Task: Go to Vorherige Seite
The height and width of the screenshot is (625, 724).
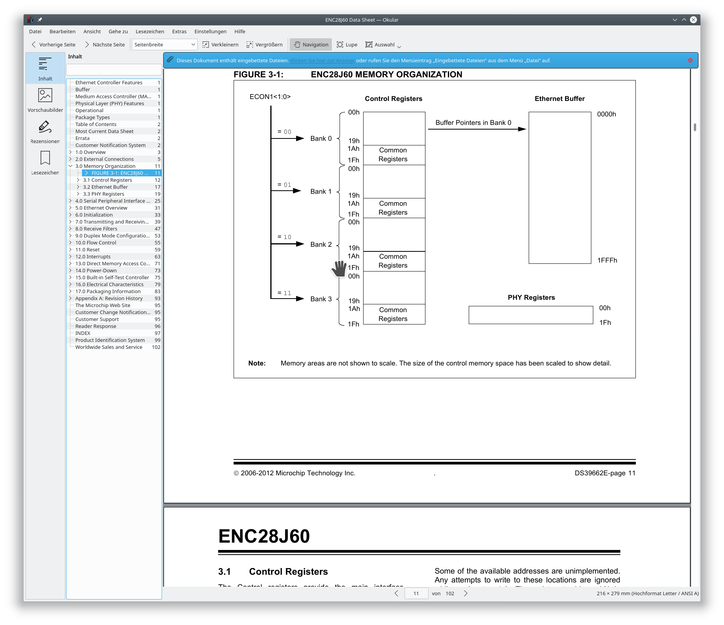Action: [53, 44]
